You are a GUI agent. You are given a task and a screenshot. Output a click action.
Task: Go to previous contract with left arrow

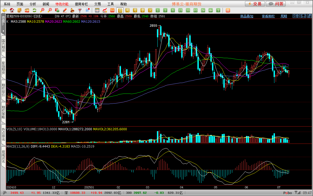pyautogui.click(x=295, y=16)
